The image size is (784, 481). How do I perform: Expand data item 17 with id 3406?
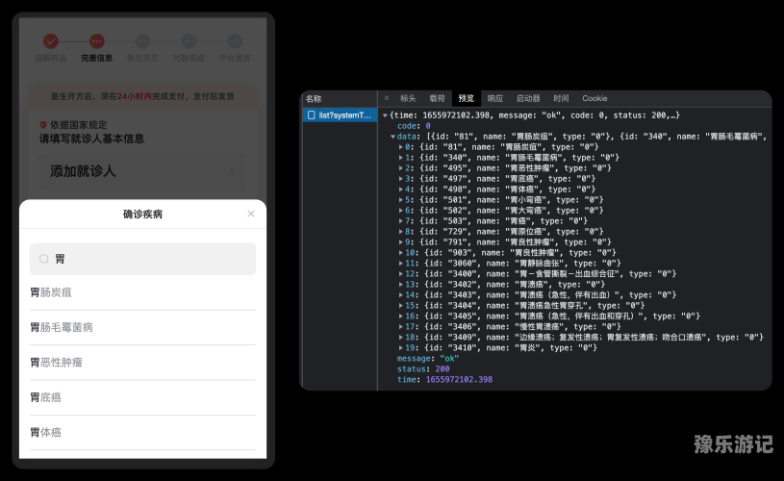pos(401,326)
